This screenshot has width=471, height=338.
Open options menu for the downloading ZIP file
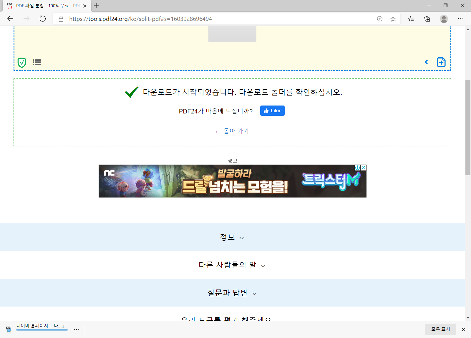[x=77, y=329]
